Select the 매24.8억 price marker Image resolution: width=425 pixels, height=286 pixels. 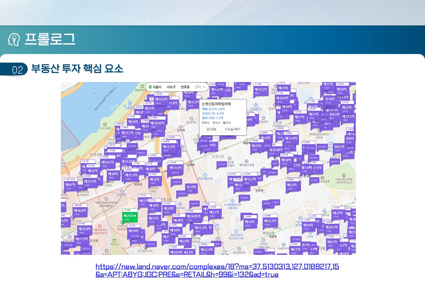click(85, 230)
